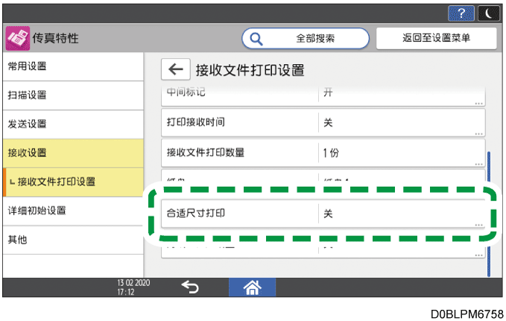This screenshot has height=321, width=506.
Task: Click the 关 value of 打印接收时间
Action: pos(328,123)
